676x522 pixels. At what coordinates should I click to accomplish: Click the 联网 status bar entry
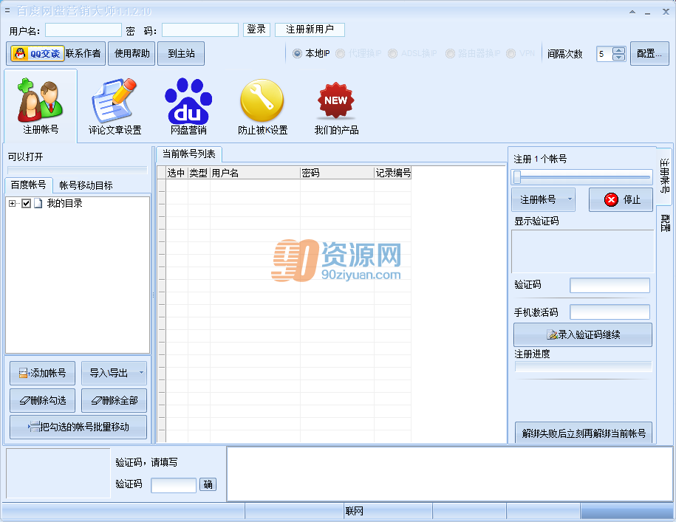388,511
